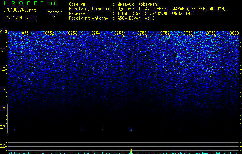Click the 1.0 kHz axis label
Screen dimensions: 242x154
[x=3, y=69]
